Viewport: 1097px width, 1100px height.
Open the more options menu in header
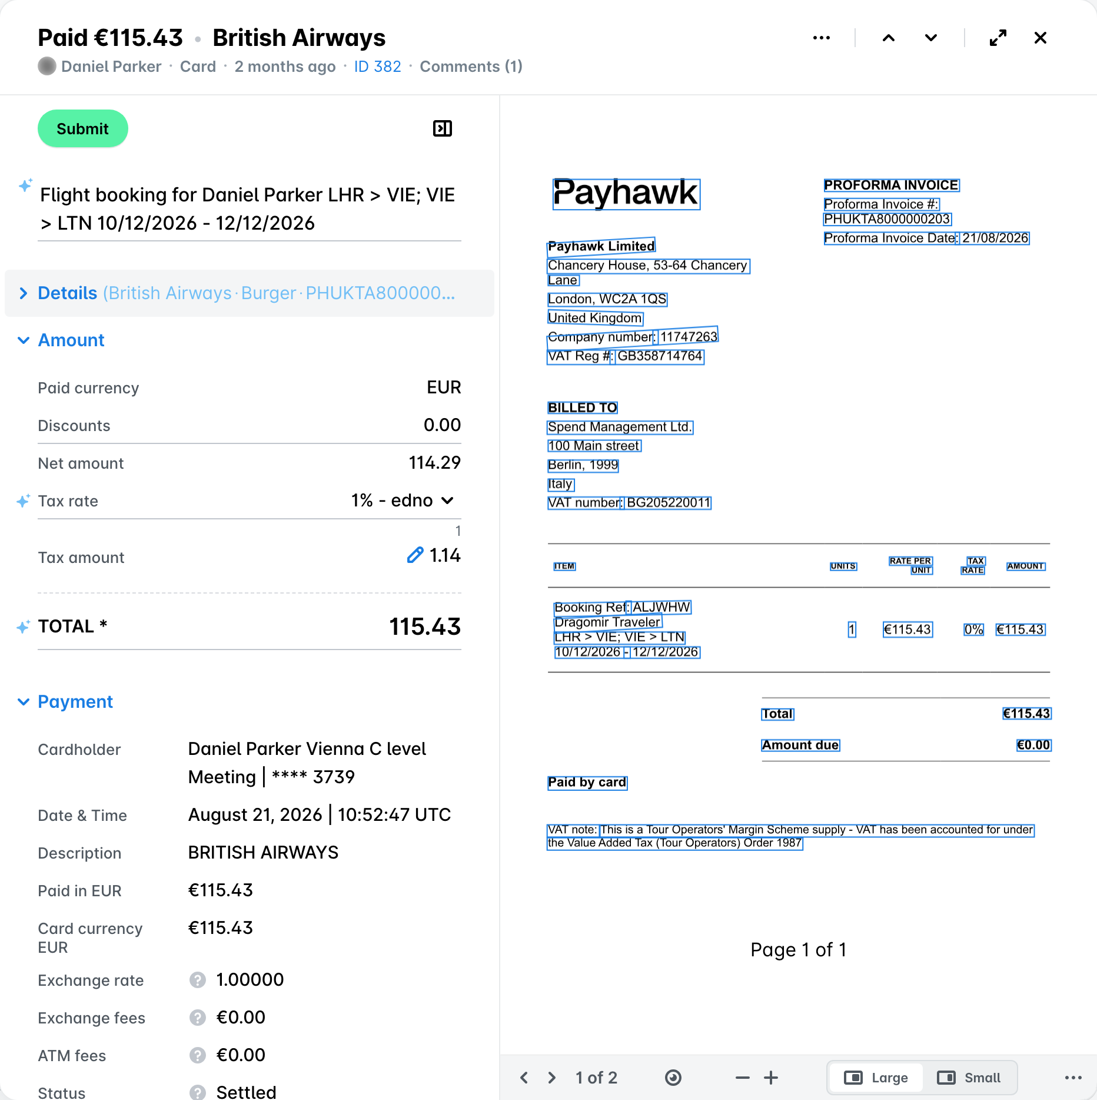pos(821,38)
